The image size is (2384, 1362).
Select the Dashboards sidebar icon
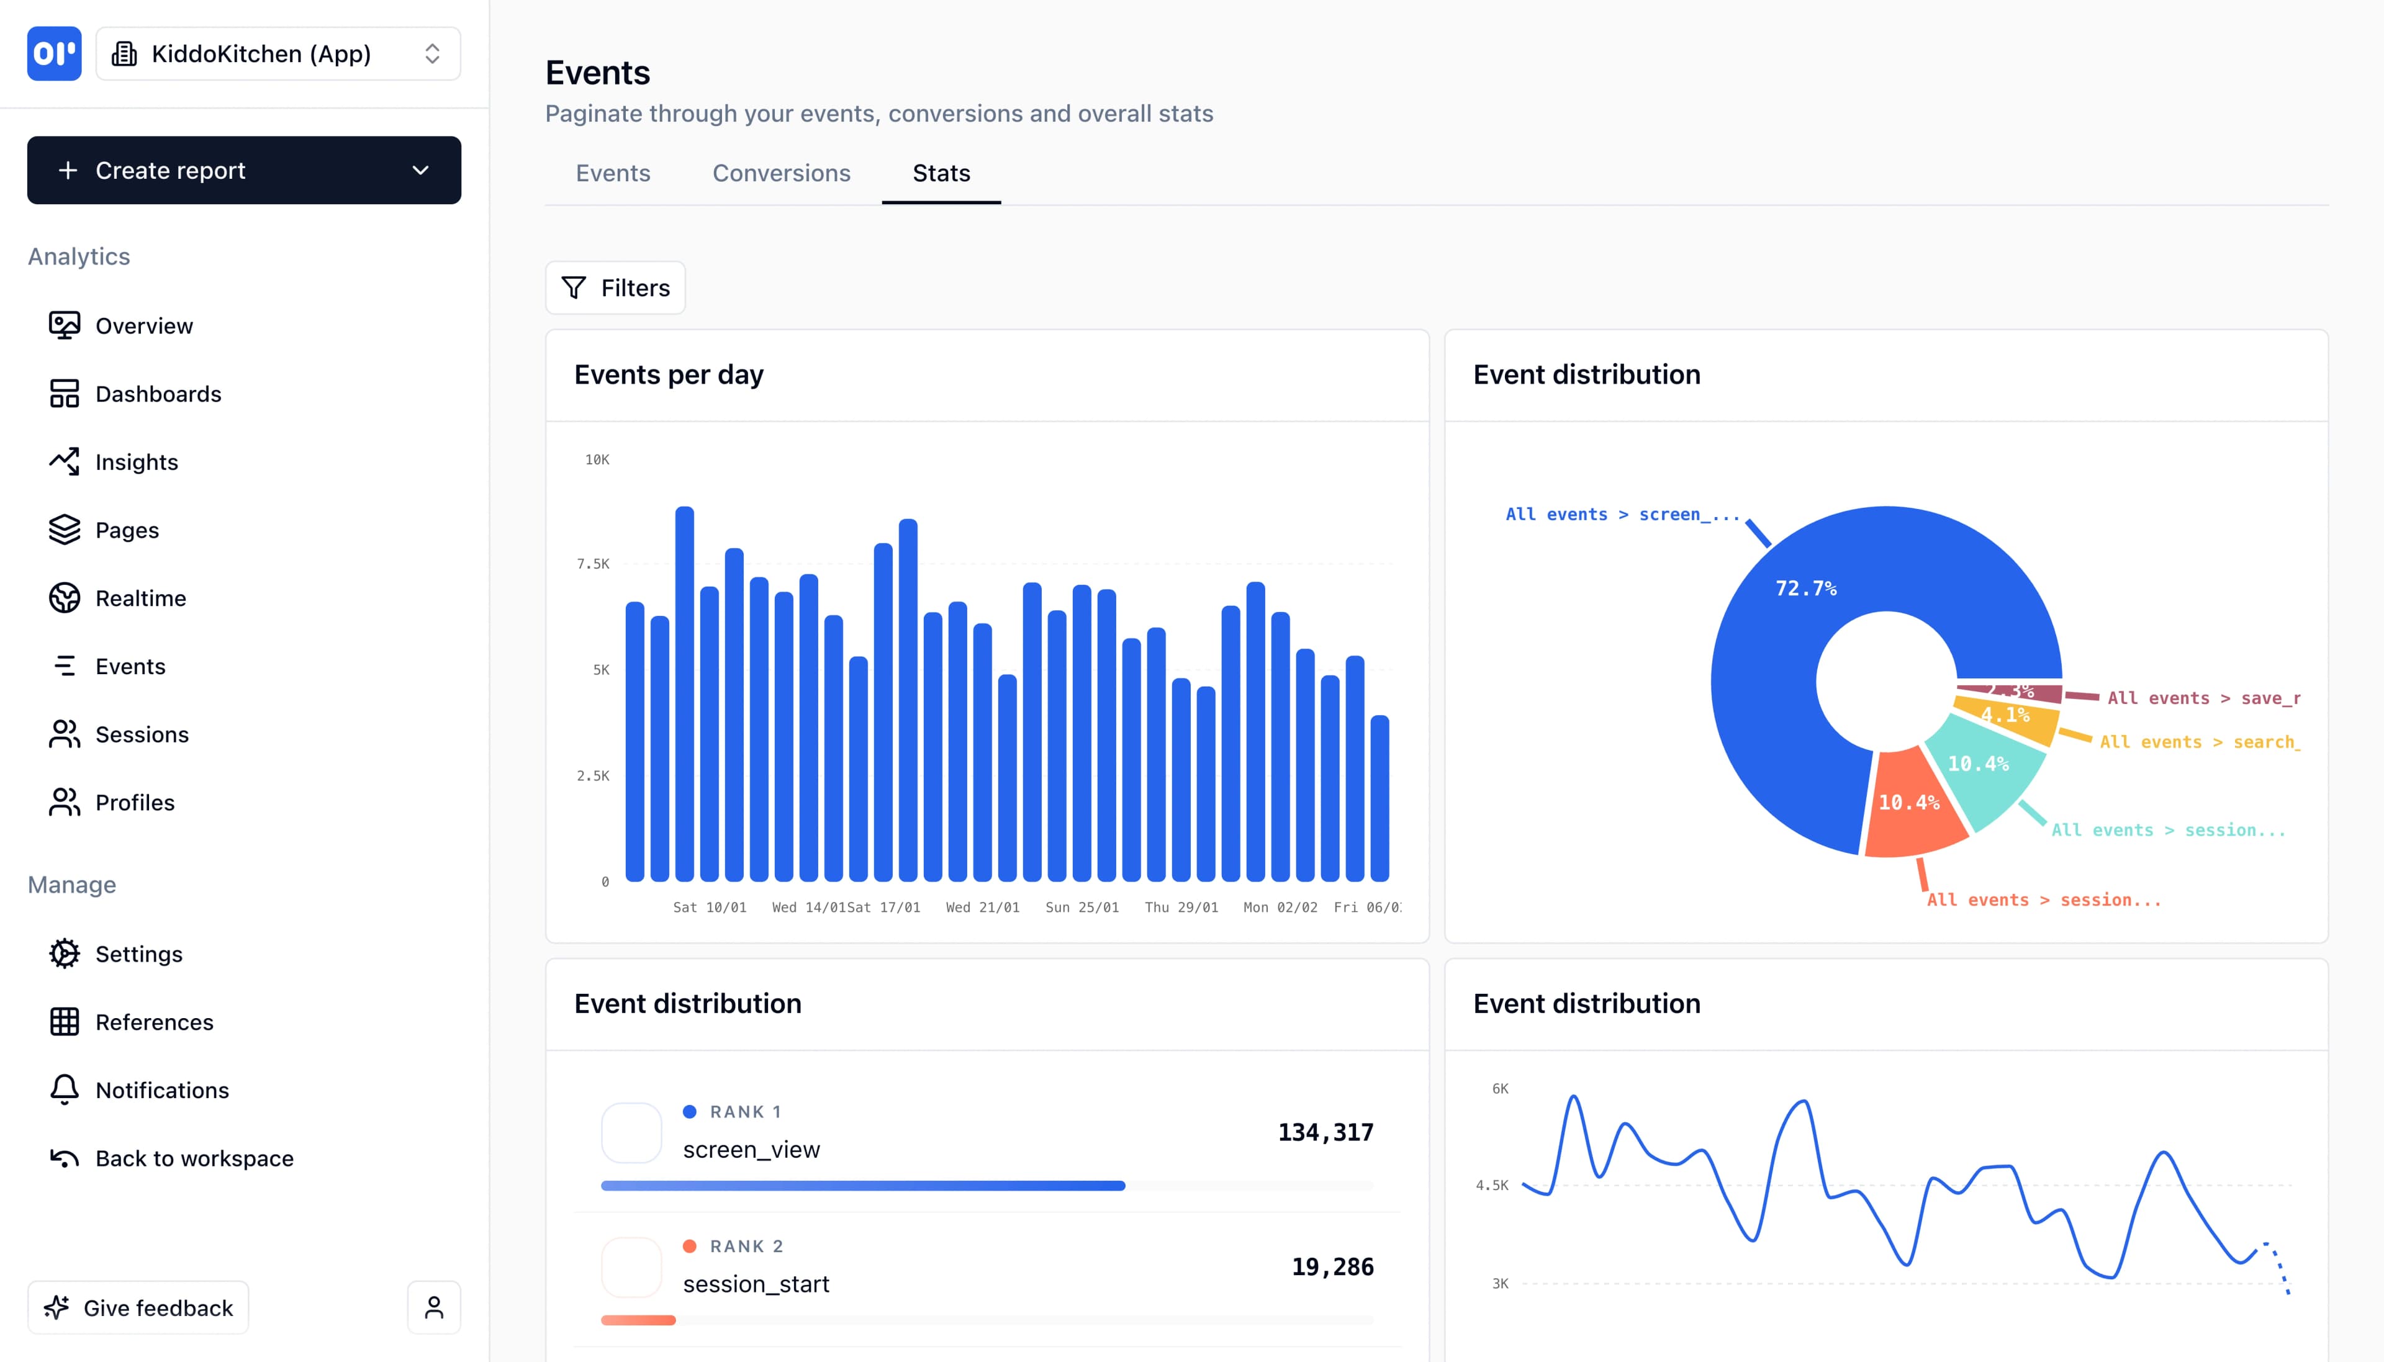pyautogui.click(x=63, y=393)
